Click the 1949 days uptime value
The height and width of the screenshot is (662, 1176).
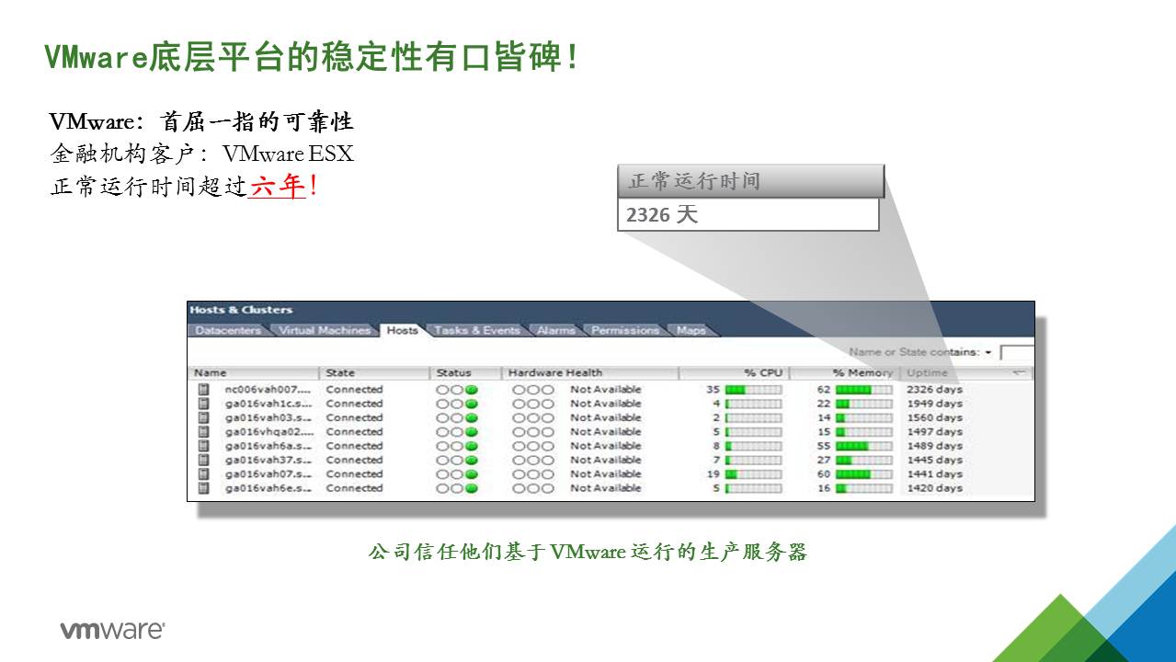click(934, 404)
